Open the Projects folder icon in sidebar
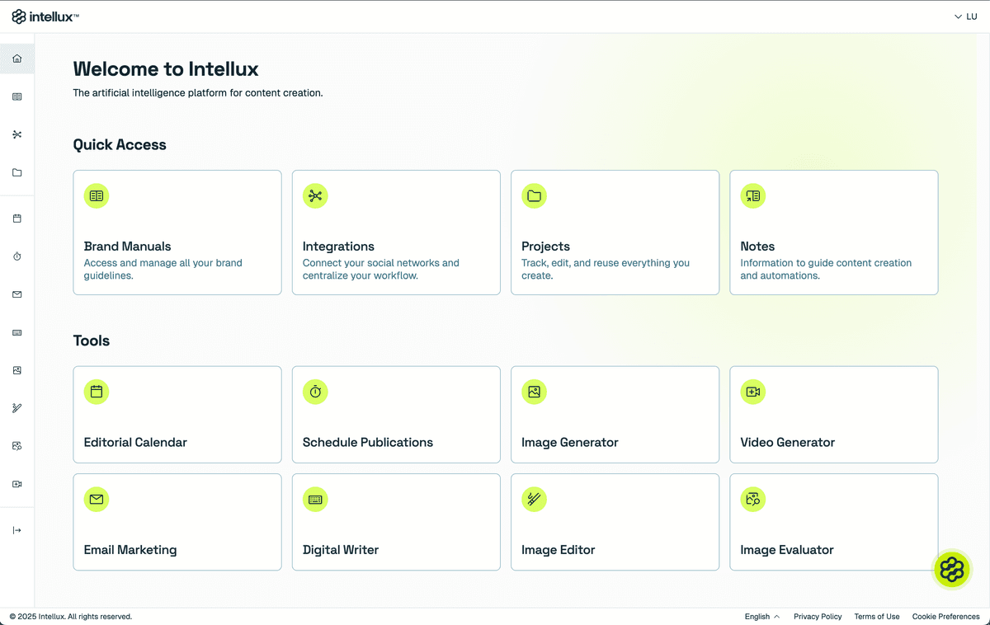 point(16,172)
